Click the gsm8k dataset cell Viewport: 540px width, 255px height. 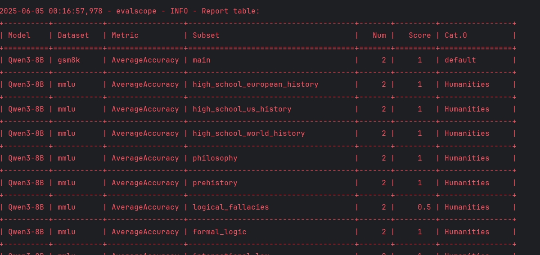pyautogui.click(x=68, y=60)
